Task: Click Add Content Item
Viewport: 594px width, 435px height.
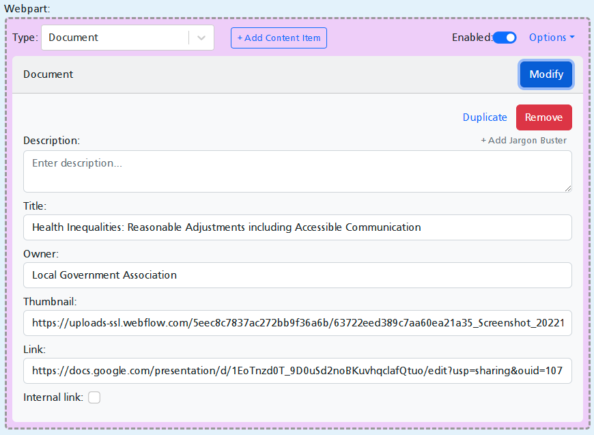Action: point(279,38)
